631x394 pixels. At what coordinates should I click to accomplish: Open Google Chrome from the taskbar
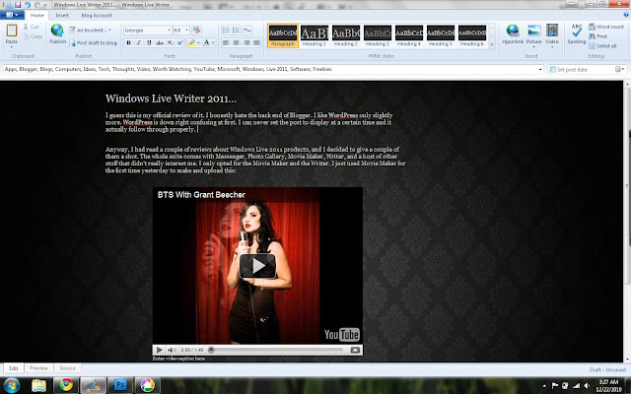[x=66, y=385]
